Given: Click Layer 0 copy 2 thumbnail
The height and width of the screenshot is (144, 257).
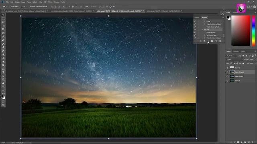Looking at the screenshot, I should pos(232,72).
